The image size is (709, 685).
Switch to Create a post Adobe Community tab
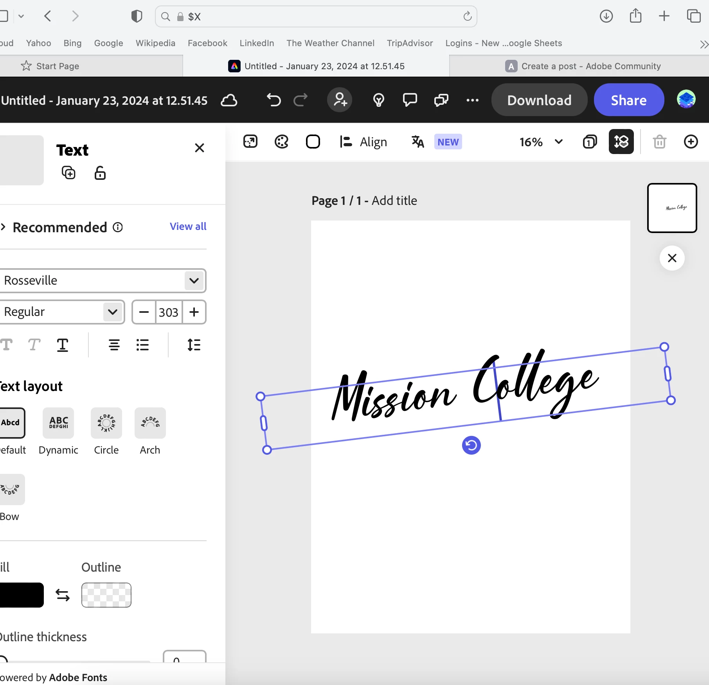(x=583, y=66)
